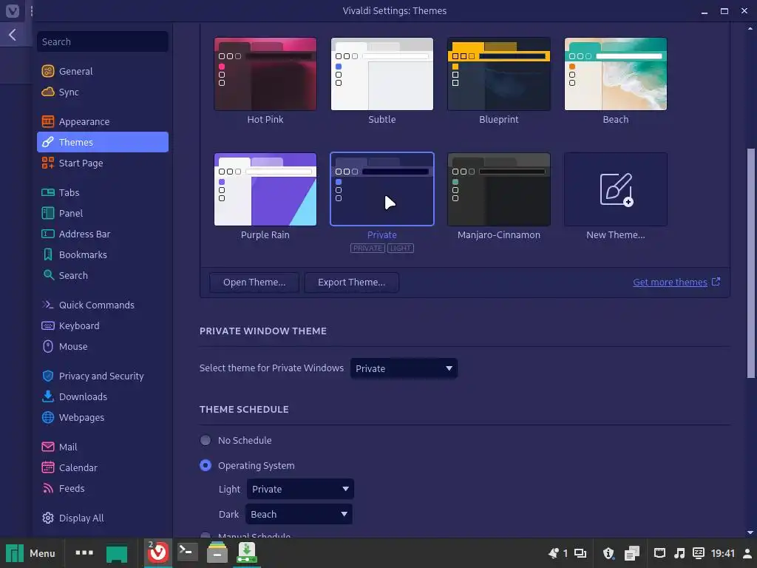Click the taskbar clock 19:41
757x568 pixels.
[723, 553]
